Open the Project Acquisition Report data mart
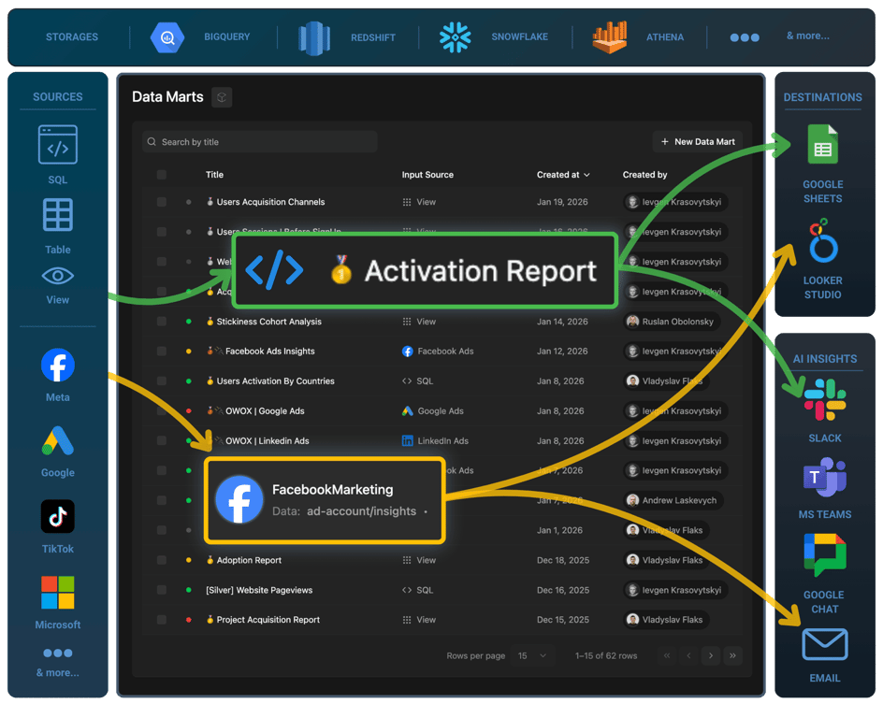This screenshot has height=718, width=883. [268, 620]
